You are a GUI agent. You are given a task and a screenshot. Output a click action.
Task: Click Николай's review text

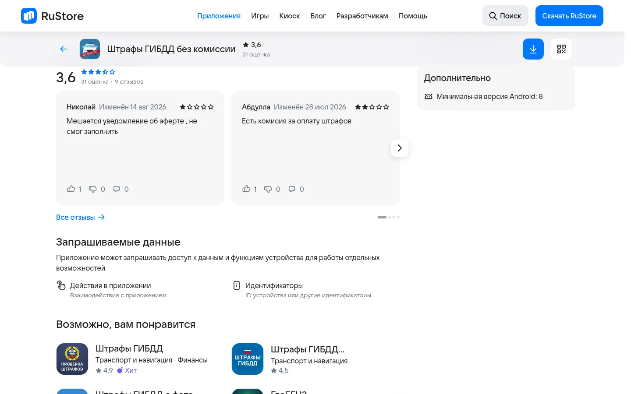point(132,126)
